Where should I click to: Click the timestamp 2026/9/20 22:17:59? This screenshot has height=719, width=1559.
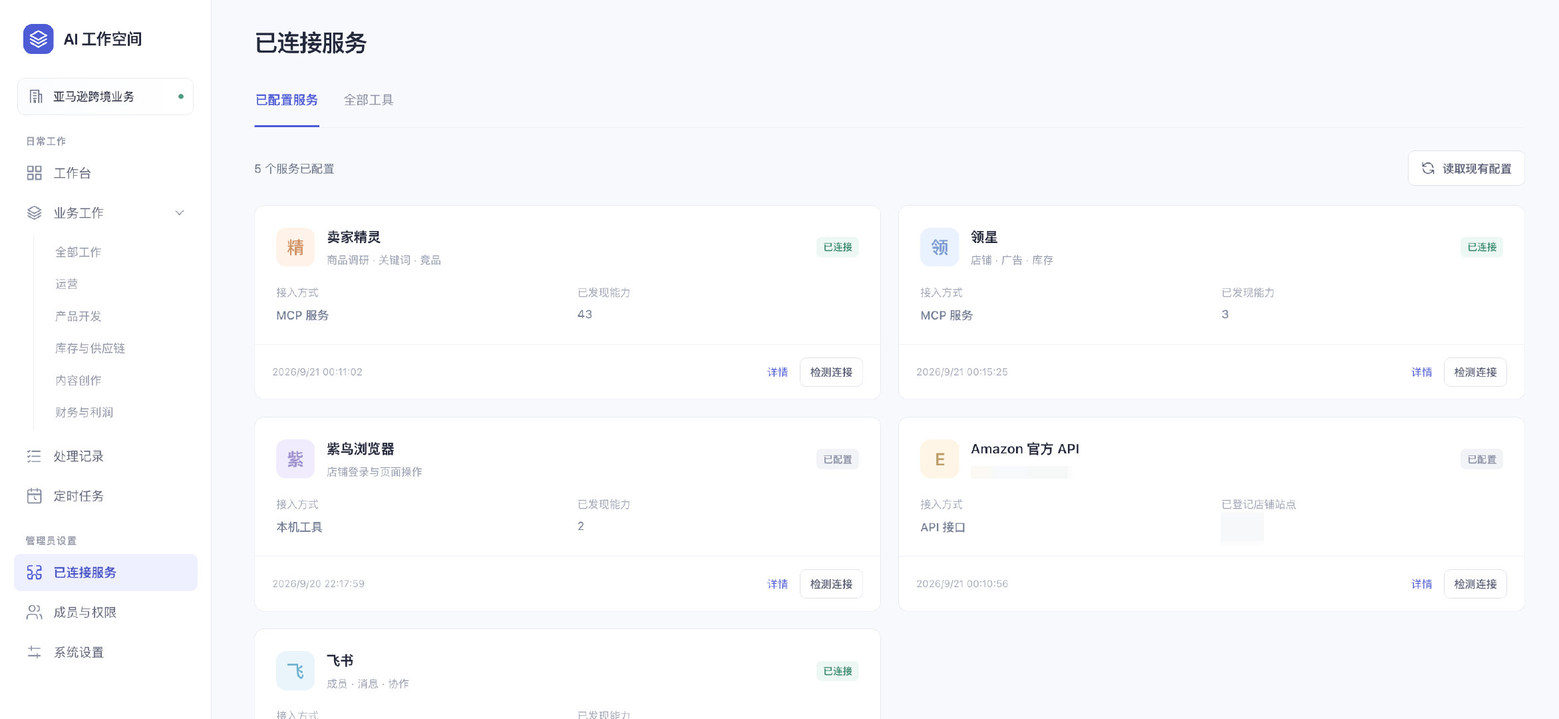point(318,584)
